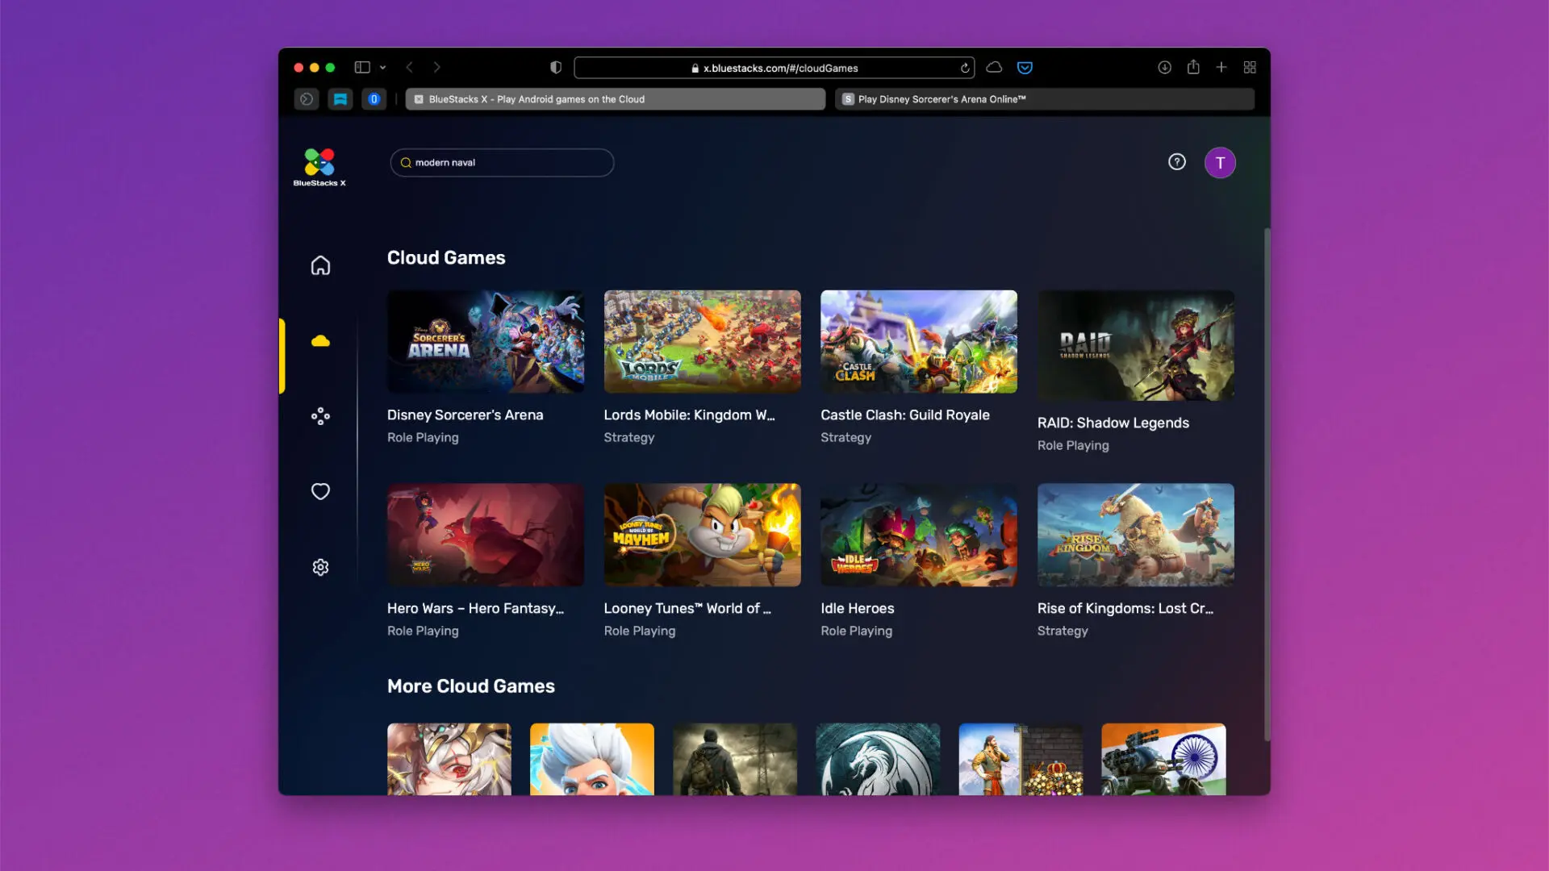Toggle the Safari sidebar visibility
The width and height of the screenshot is (1549, 871).
point(361,67)
